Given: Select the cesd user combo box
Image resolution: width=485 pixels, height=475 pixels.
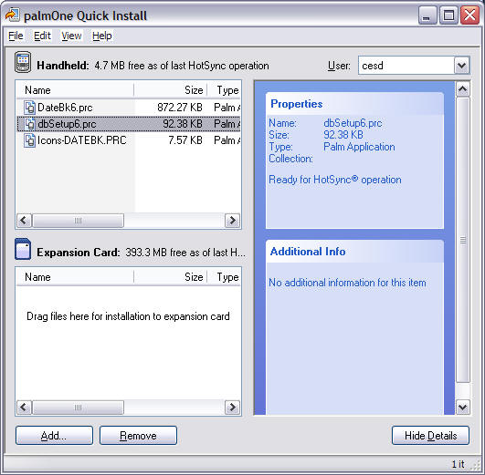Looking at the screenshot, I should tap(414, 65).
